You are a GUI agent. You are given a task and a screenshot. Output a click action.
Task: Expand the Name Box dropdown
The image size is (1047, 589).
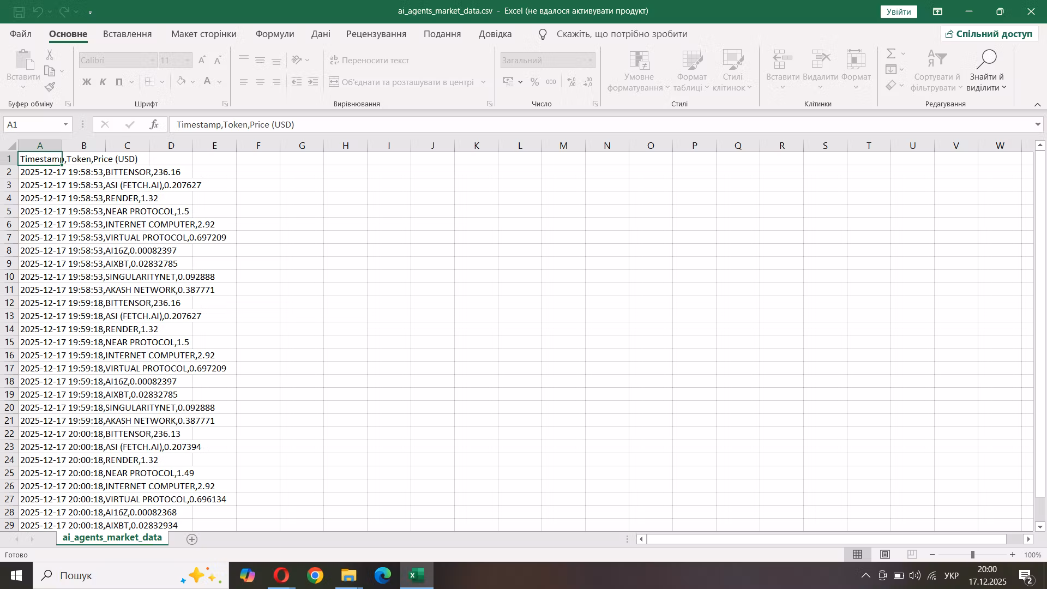click(65, 125)
